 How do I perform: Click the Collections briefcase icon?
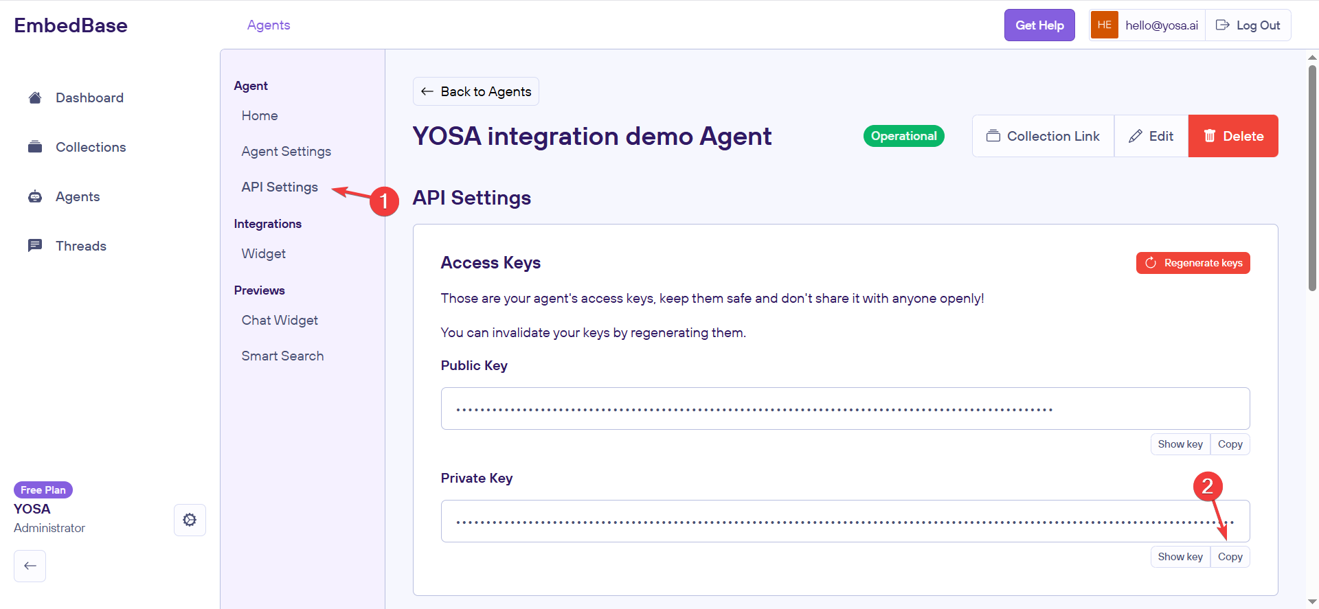click(x=35, y=147)
